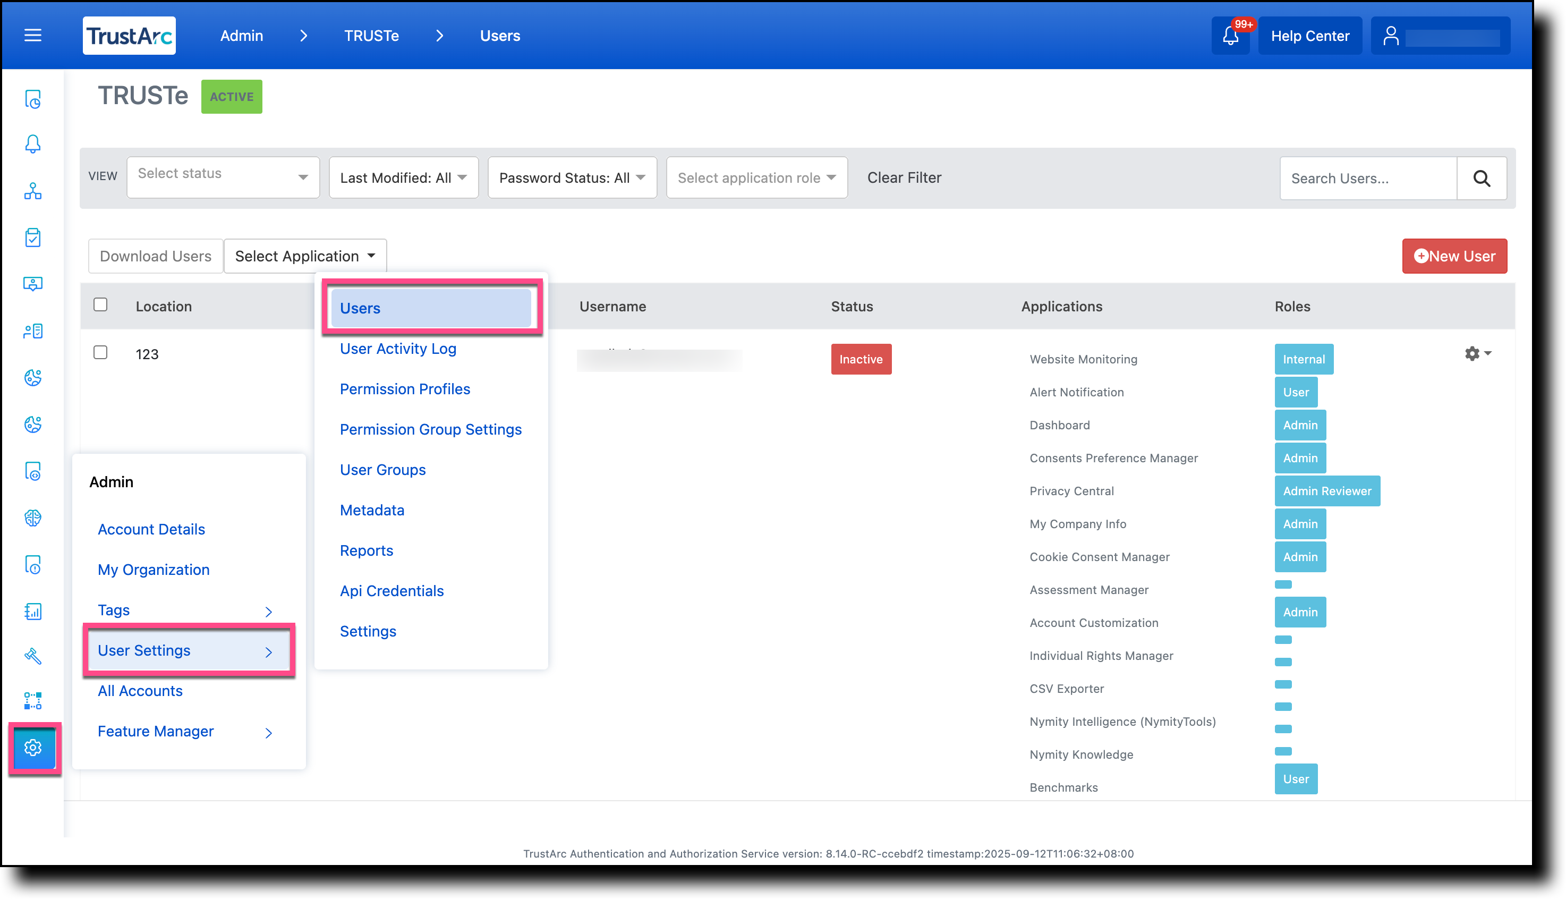The width and height of the screenshot is (1566, 899).
Task: Select the gavel icon in the left sidebar
Action: click(32, 656)
